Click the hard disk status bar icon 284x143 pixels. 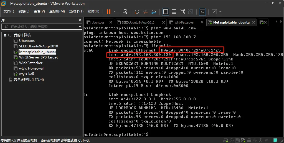226,140
